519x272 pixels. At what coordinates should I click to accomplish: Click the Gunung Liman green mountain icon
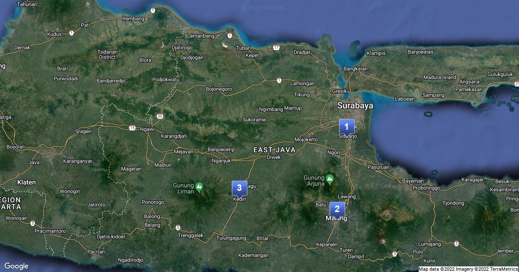point(199,187)
